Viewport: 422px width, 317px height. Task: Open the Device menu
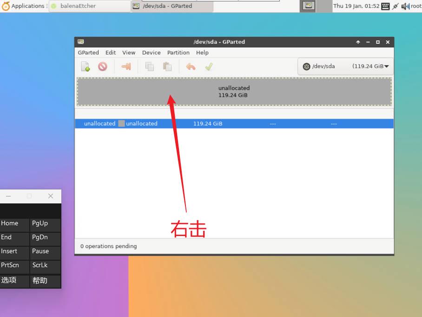151,53
